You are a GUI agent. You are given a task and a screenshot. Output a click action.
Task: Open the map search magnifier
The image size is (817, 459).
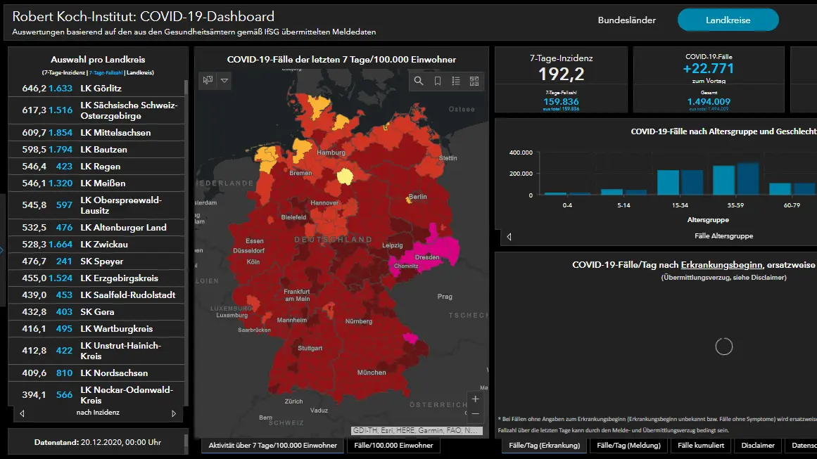pos(419,81)
